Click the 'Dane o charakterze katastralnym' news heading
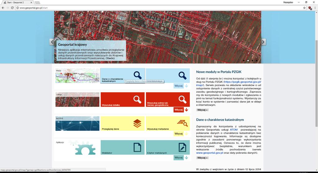This screenshot has height=173, width=318. coord(220,120)
